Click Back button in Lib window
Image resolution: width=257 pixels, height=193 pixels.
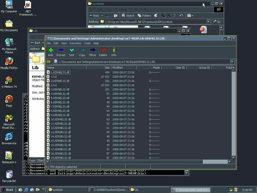click(x=36, y=43)
